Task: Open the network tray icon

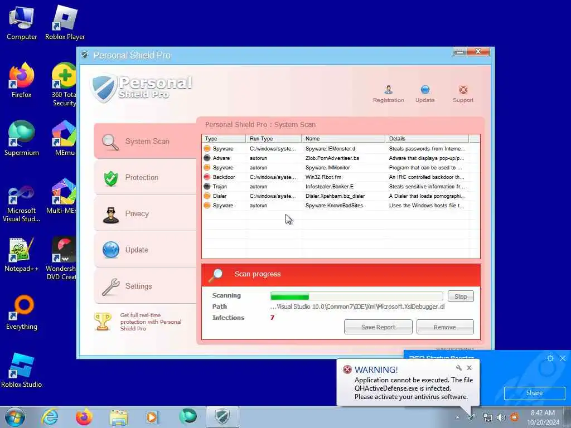Action: click(487, 417)
